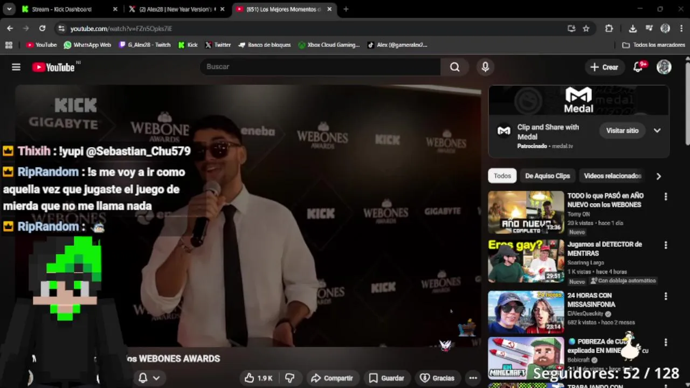Screen dimensions: 690x388
Task: Click the Crear button
Action: pyautogui.click(x=604, y=67)
